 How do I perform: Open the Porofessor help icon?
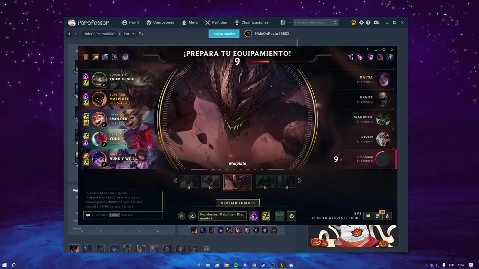click(368, 22)
